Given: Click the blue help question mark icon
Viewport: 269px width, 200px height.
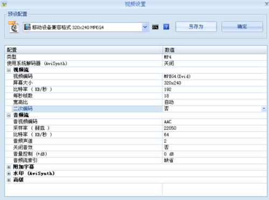Looking at the screenshot, I should [x=166, y=27].
